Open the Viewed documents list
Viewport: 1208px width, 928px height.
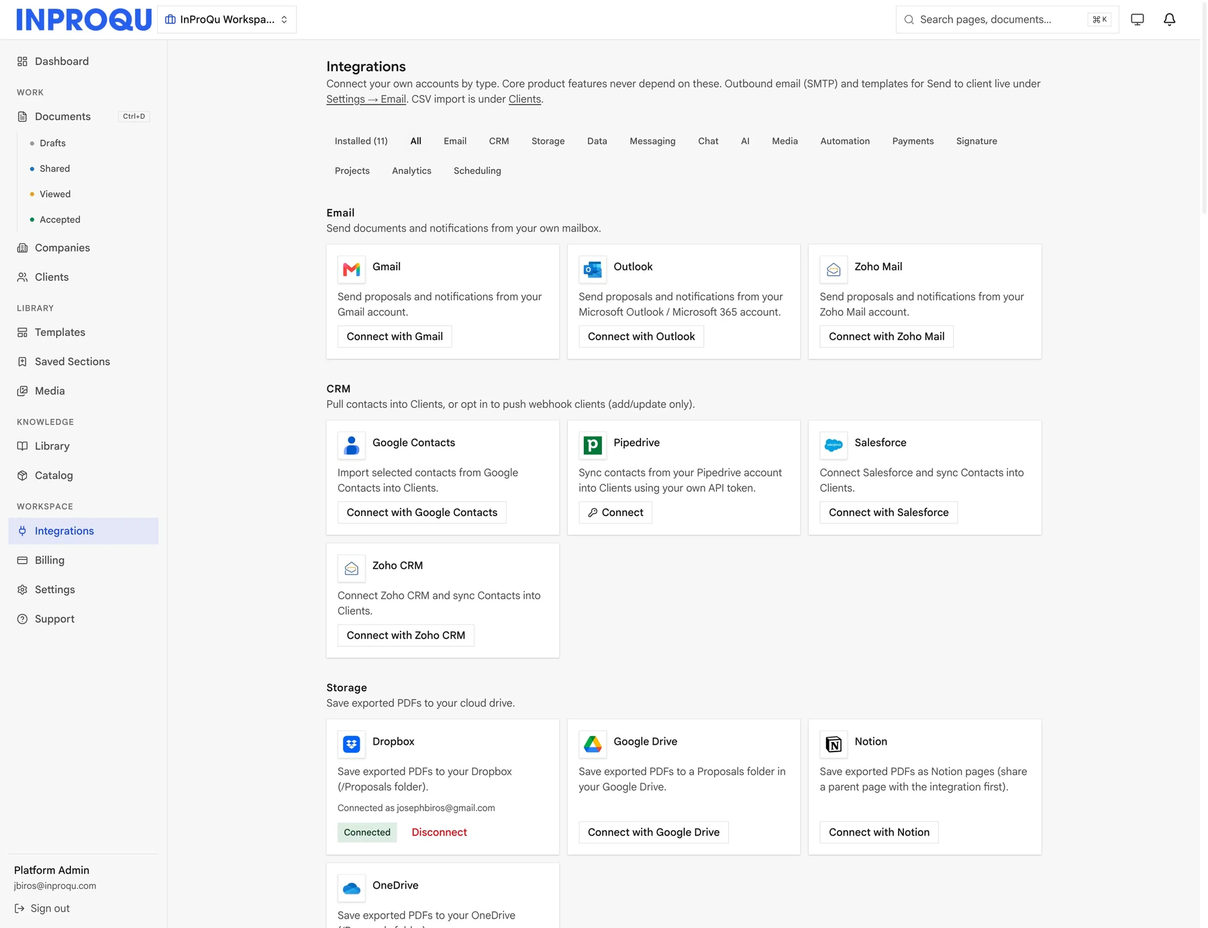[x=55, y=194]
